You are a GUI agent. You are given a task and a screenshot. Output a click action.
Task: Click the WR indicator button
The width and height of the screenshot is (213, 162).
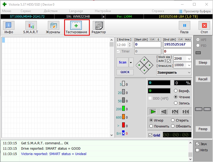[199, 109]
